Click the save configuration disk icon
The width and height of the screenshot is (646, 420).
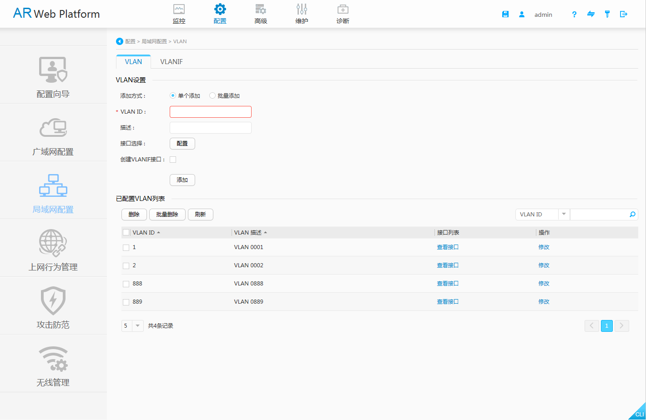point(505,14)
